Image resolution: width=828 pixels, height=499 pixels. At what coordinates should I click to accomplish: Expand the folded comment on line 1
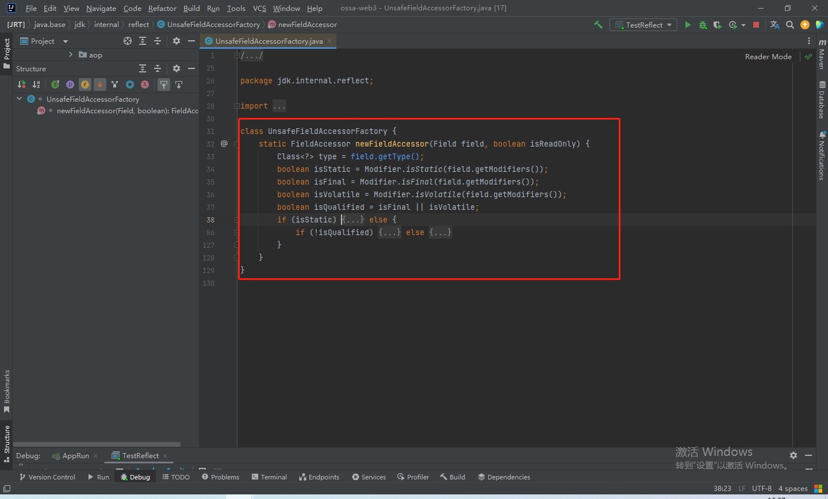251,56
